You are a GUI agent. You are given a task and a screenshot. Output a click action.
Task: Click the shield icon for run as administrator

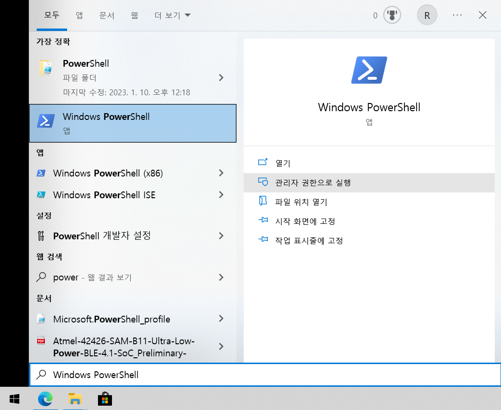263,182
